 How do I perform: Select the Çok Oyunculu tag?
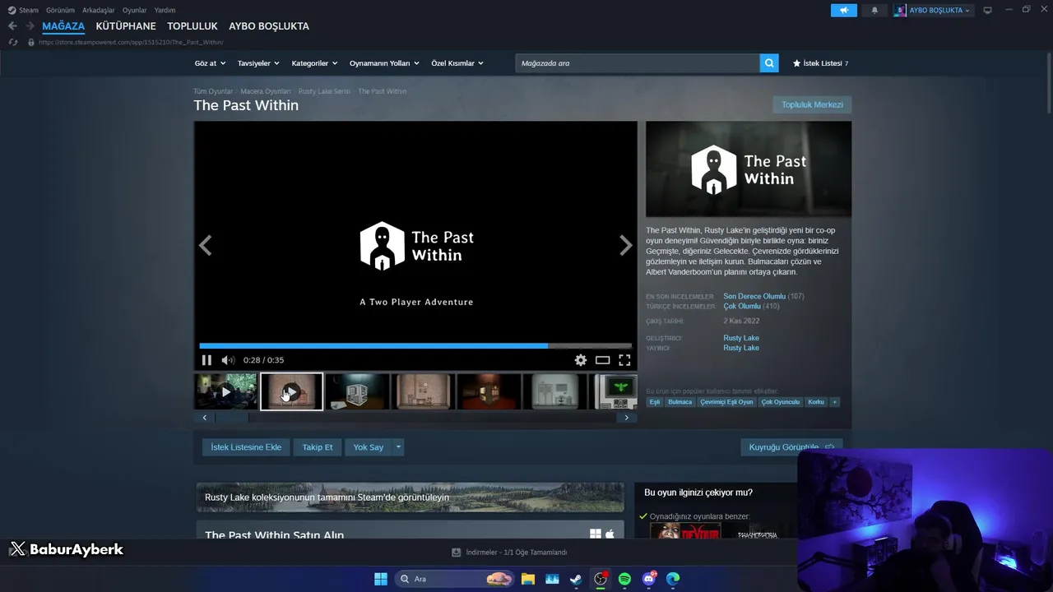(781, 402)
